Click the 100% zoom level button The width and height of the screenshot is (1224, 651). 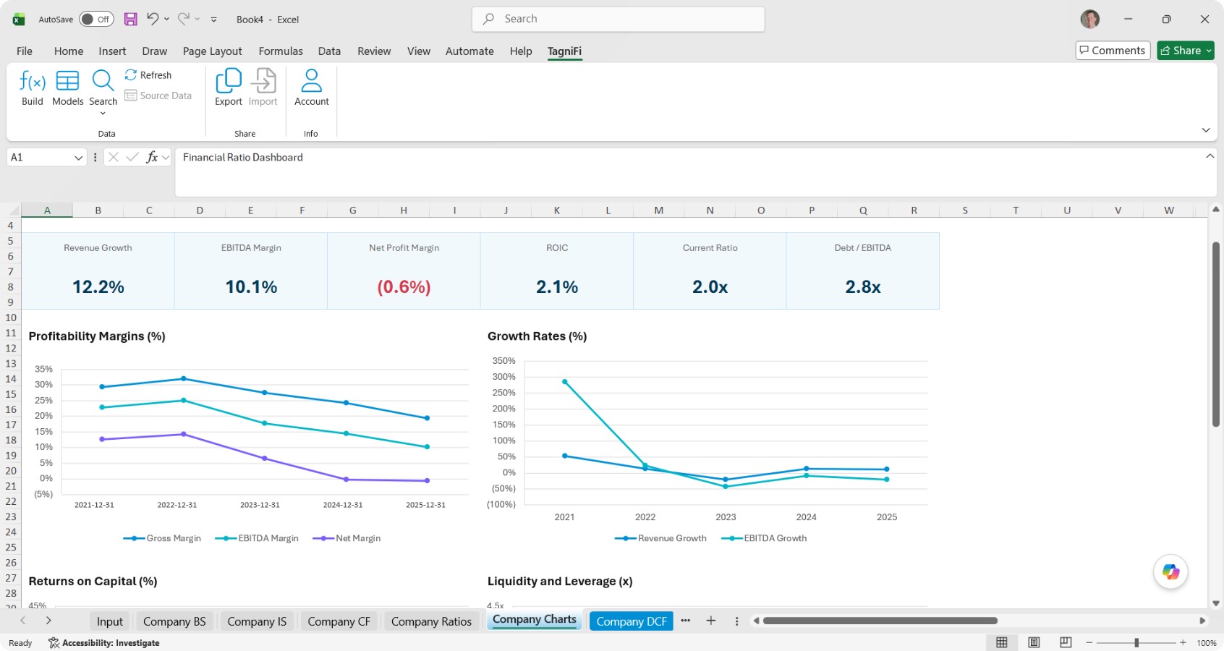[1206, 643]
